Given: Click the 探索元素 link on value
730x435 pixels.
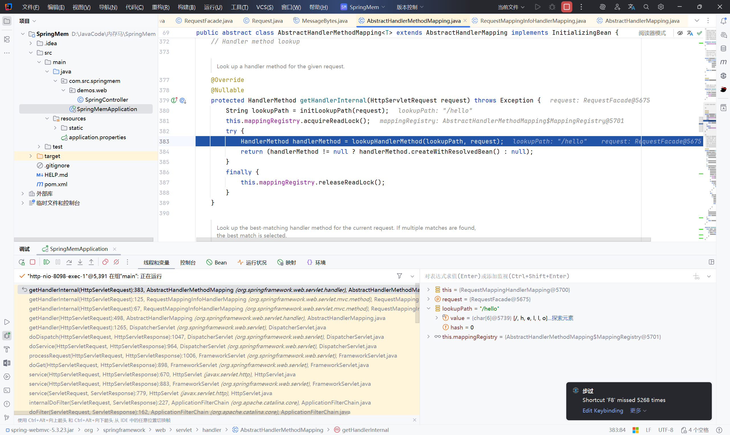Looking at the screenshot, I should [562, 318].
